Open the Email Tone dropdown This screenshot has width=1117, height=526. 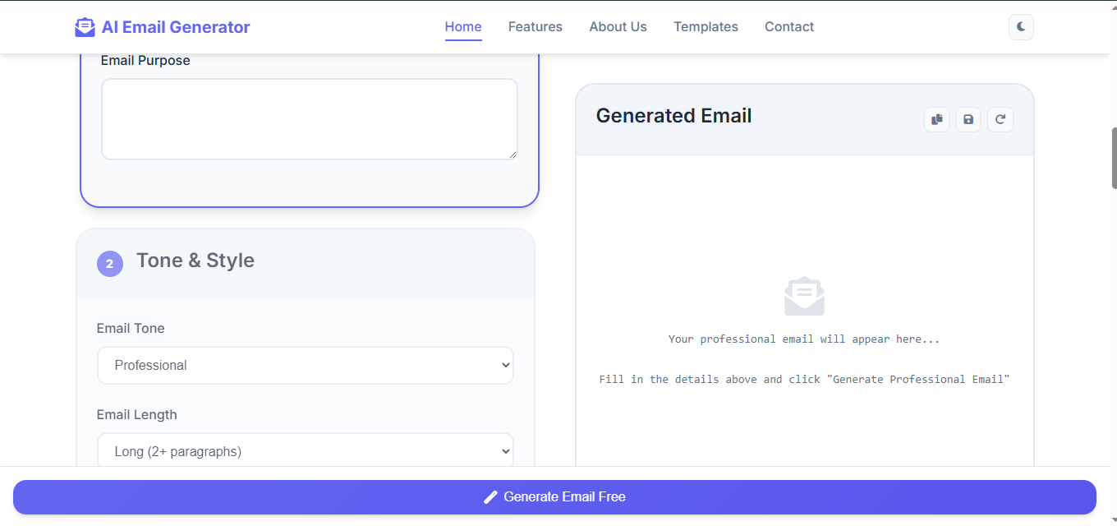click(x=306, y=365)
